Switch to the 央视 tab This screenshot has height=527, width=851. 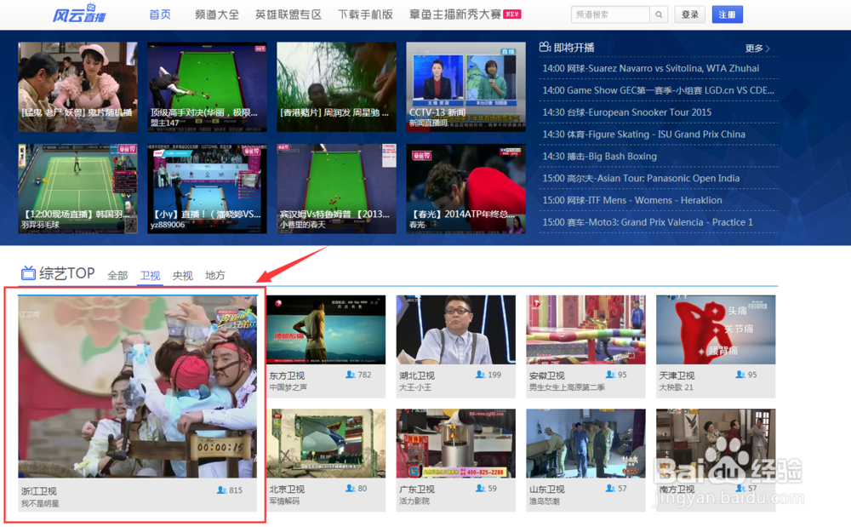pos(182,276)
